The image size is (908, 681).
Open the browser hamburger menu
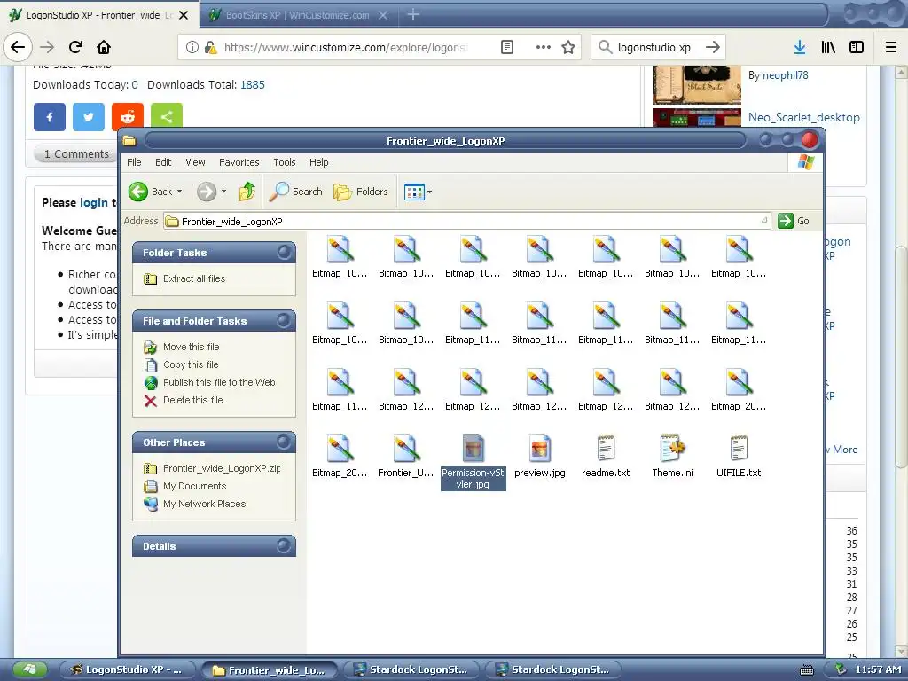[891, 47]
